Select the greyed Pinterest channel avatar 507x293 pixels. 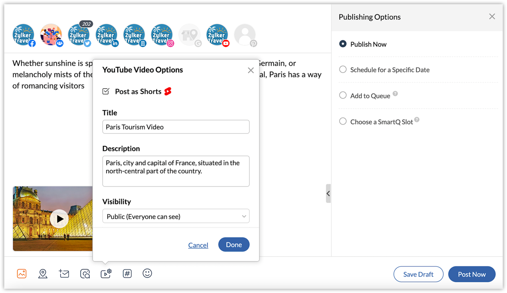pos(244,35)
